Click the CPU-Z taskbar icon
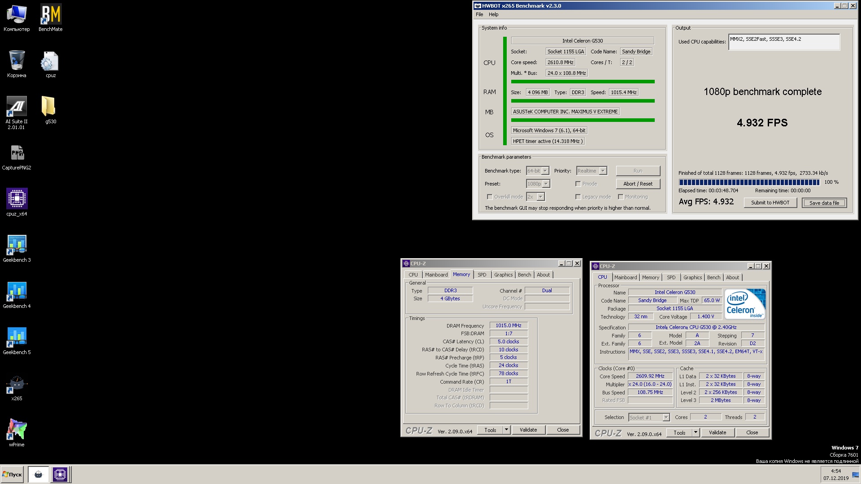 [60, 474]
